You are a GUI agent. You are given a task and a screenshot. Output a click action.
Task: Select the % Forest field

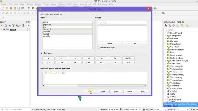pos(67,31)
